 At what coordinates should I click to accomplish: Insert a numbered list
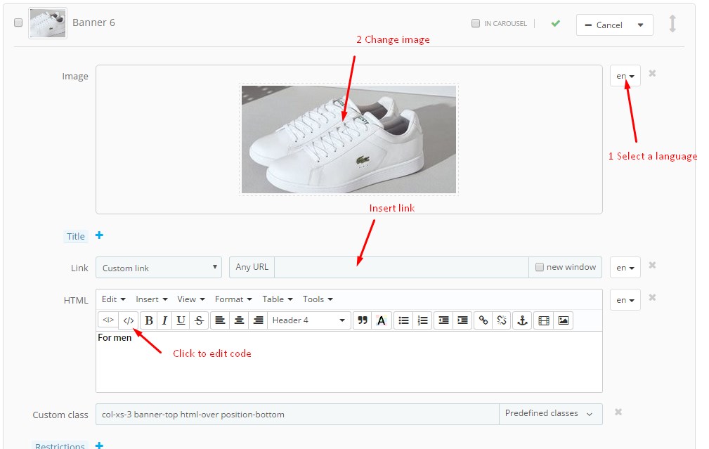click(x=422, y=320)
